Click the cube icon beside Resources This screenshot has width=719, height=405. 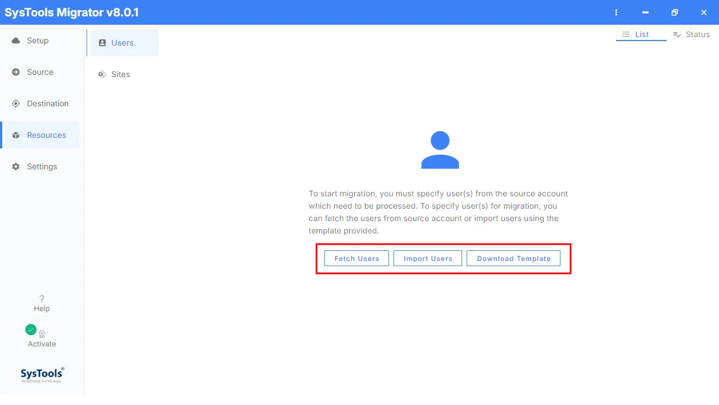[16, 135]
